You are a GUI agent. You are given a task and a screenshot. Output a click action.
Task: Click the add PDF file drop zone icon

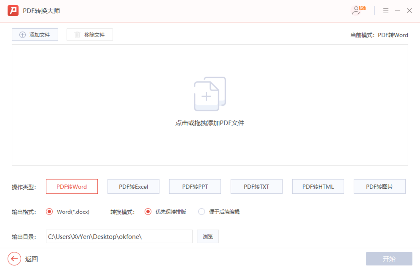[209, 94]
